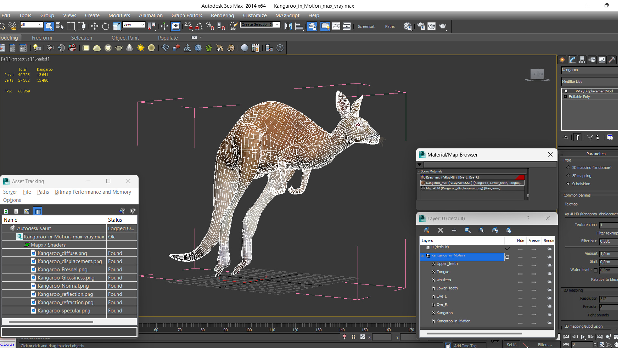Screen dimensions: 618x348
Task: Click the Filters... button
Action: (x=545, y=345)
